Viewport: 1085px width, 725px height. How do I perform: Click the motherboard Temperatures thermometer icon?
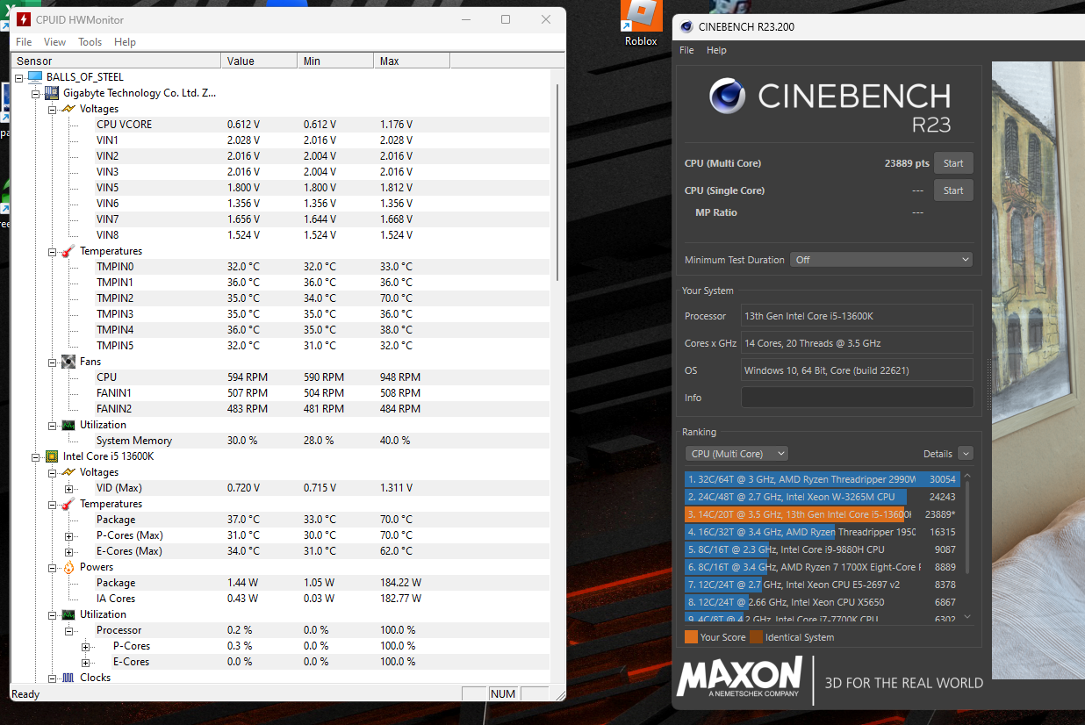(x=68, y=251)
